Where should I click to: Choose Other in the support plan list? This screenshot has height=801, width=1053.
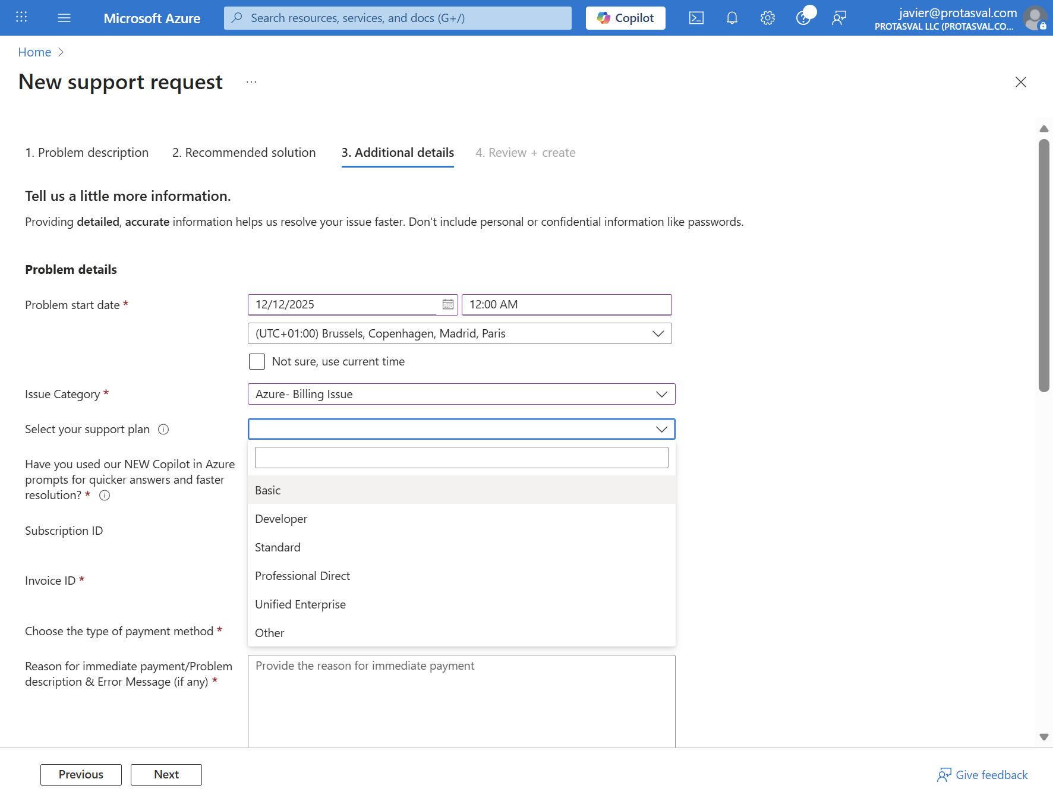462,633
